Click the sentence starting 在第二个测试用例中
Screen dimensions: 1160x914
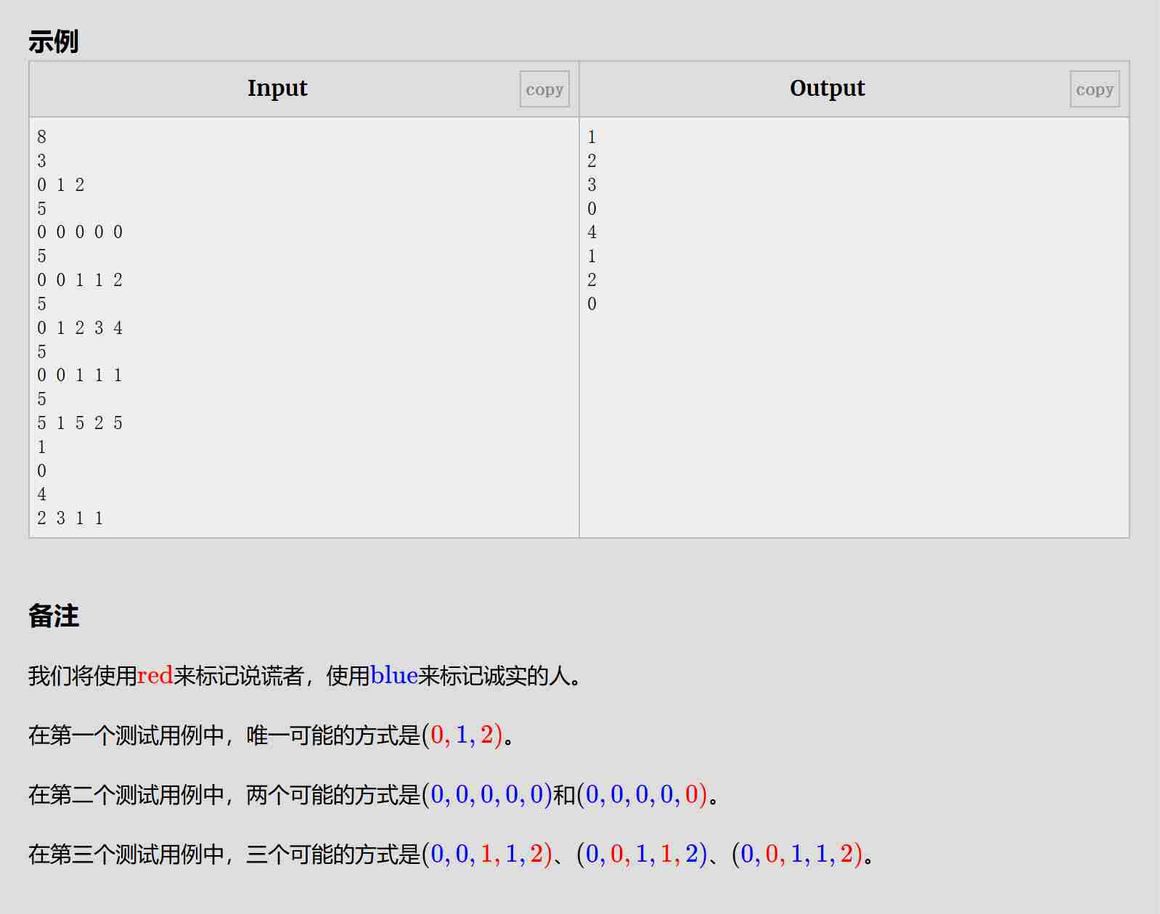pyautogui.click(x=373, y=794)
